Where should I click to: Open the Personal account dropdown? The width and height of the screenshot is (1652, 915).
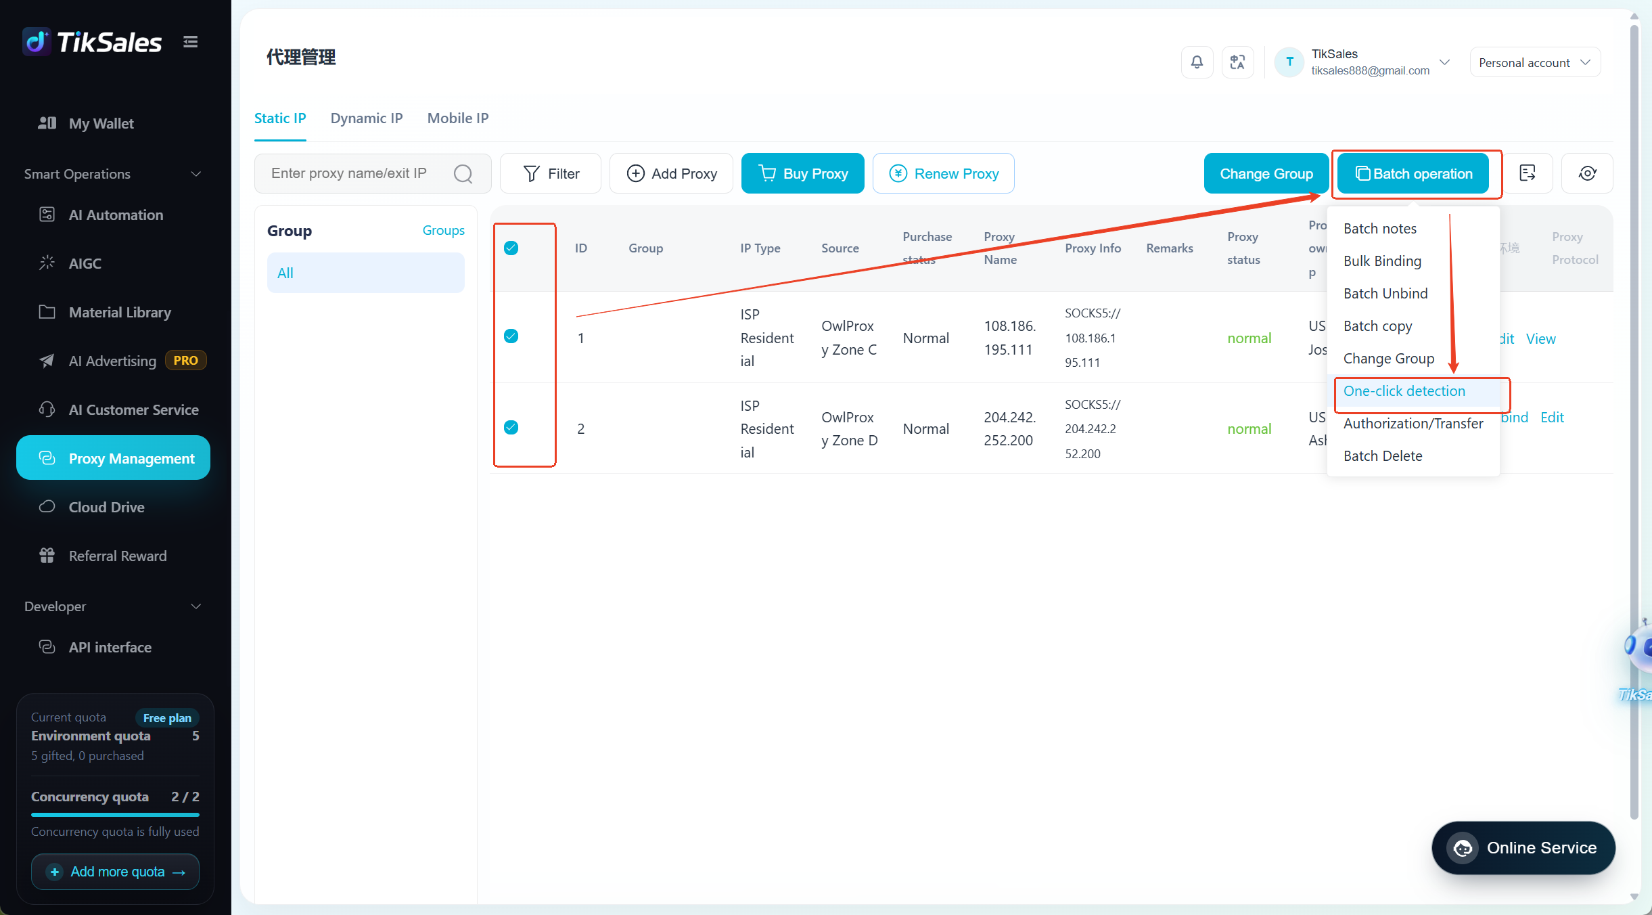tap(1534, 62)
